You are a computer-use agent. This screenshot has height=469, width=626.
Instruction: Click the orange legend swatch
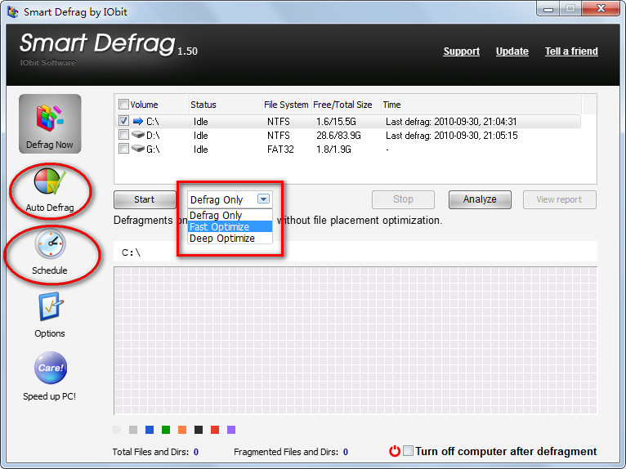point(182,430)
